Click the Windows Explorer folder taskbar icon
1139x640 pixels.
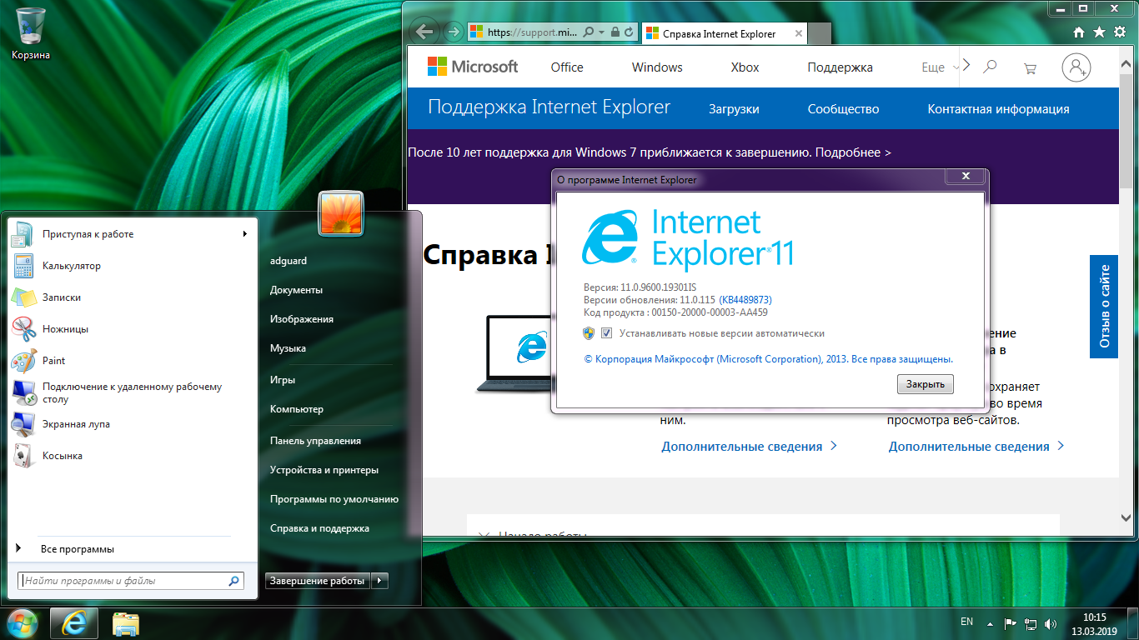tap(126, 623)
